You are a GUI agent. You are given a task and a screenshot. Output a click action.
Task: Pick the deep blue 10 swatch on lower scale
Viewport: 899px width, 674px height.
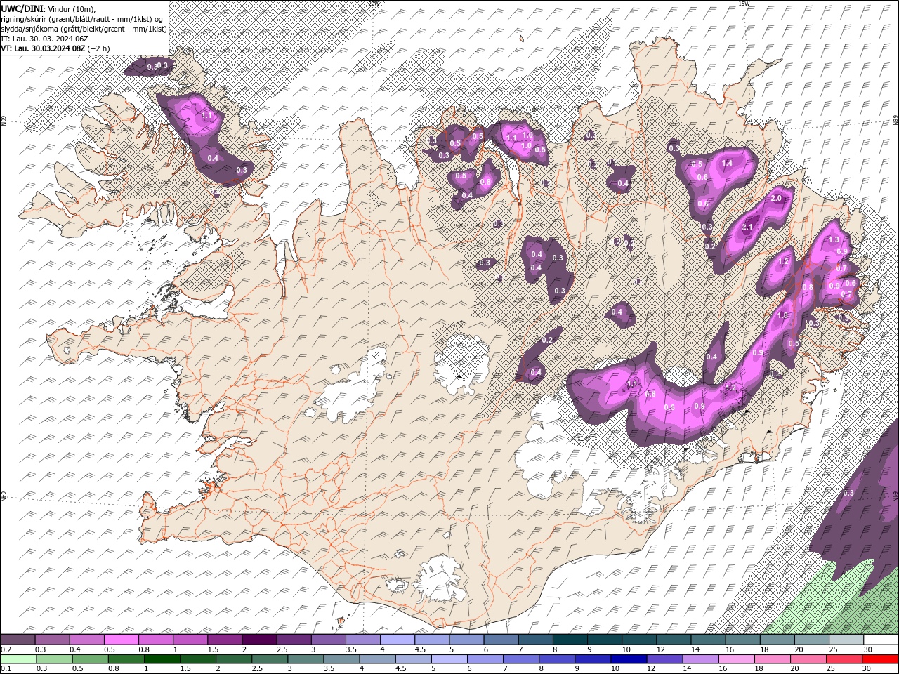(629, 659)
